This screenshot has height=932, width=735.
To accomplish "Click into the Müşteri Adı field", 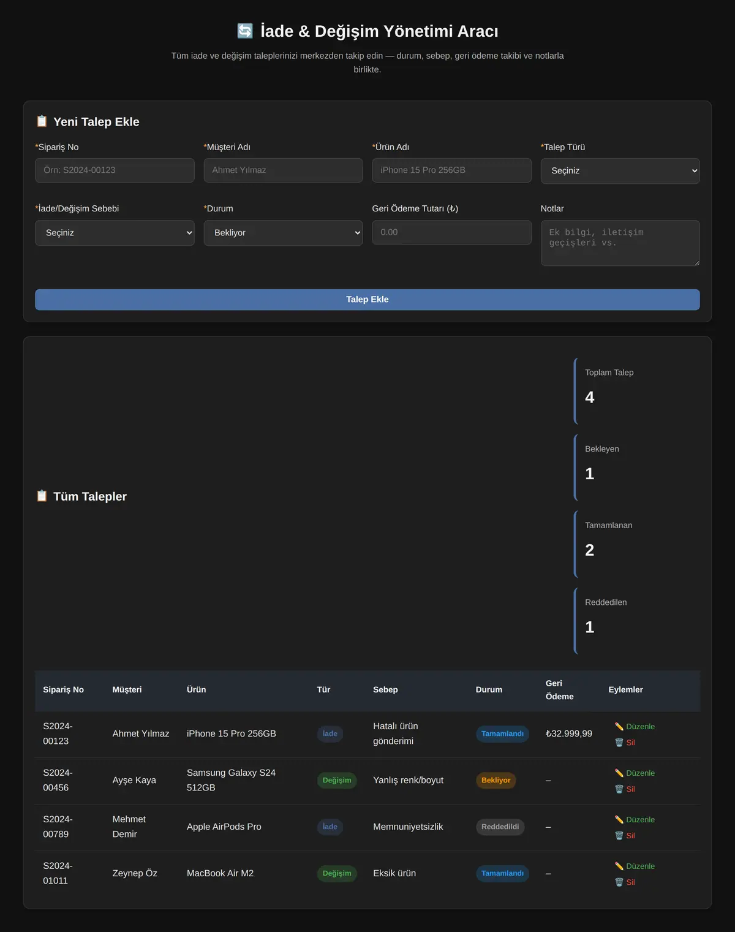I will pyautogui.click(x=283, y=170).
